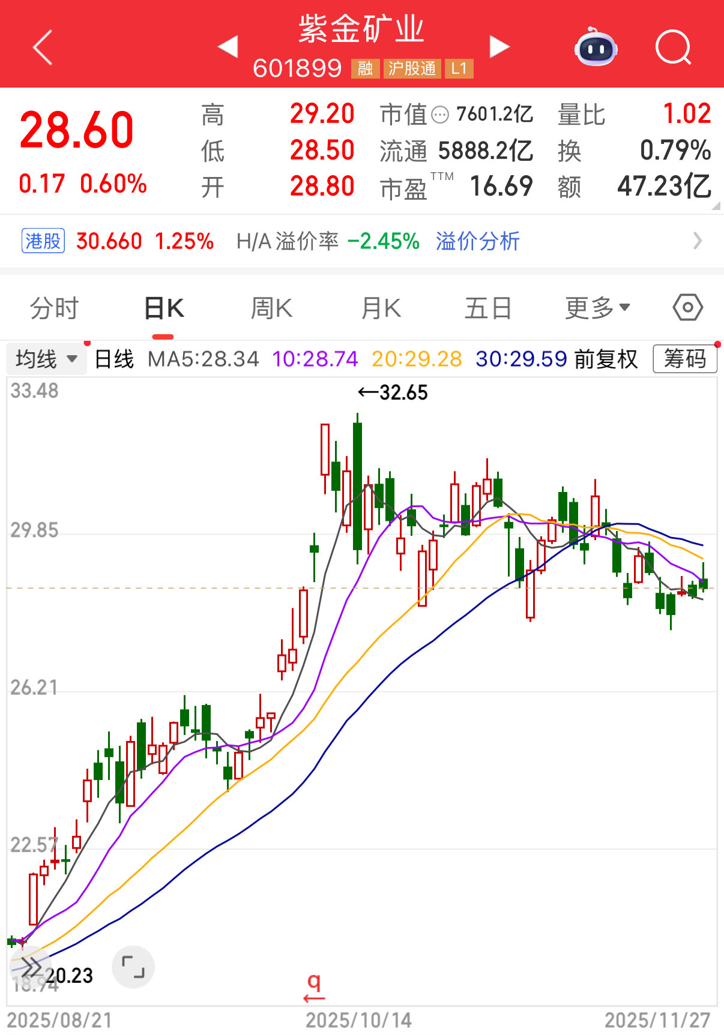This screenshot has width=724, height=1035.
Task: Tap the market value info icon
Action: pyautogui.click(x=440, y=115)
